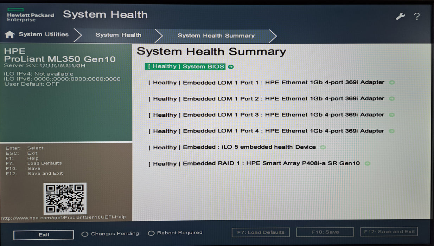Click the arrow icon for LOM 1 Port 1

click(x=392, y=83)
